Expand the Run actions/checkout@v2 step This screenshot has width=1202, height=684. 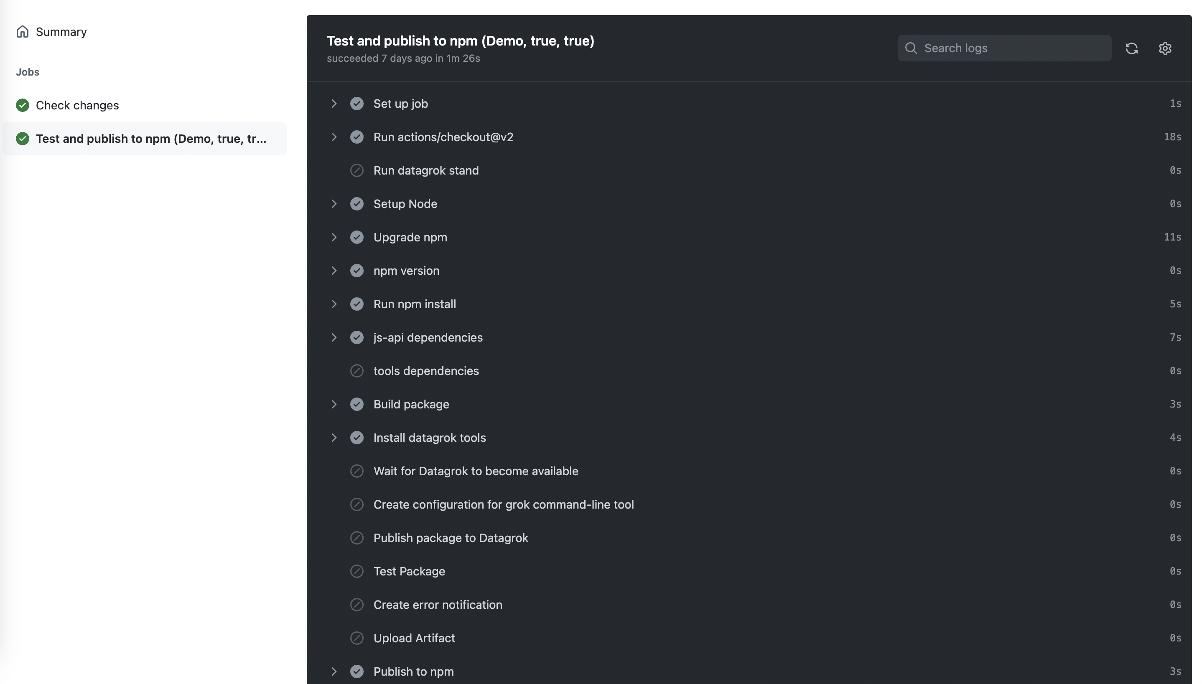tap(334, 137)
